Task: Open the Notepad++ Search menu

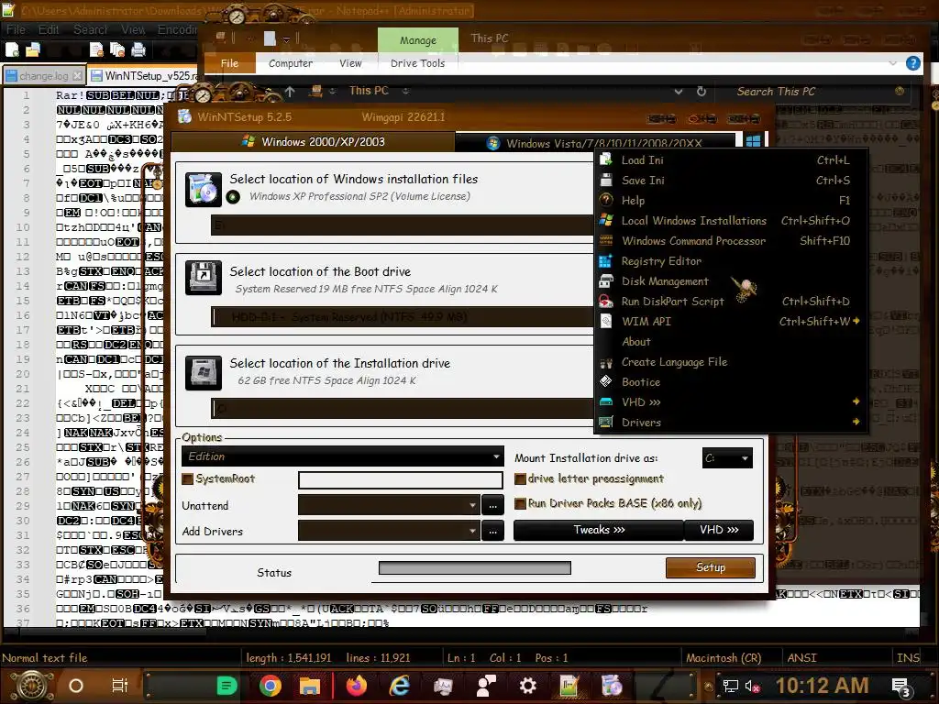Action: 91,29
